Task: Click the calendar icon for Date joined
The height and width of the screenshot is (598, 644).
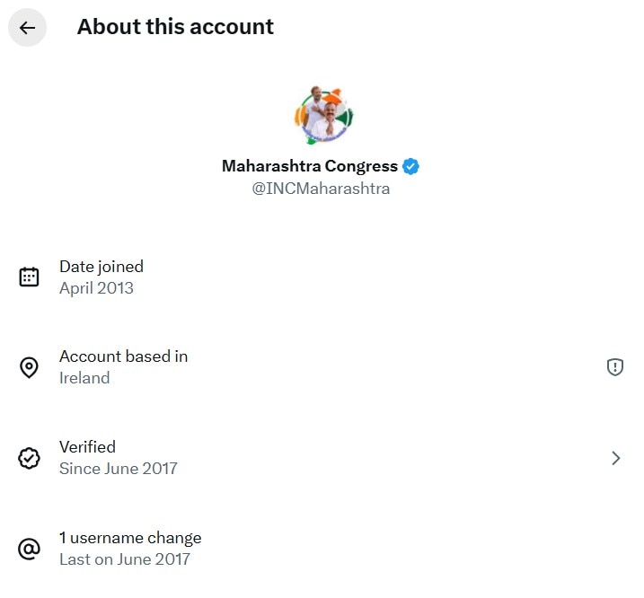Action: click(x=29, y=277)
